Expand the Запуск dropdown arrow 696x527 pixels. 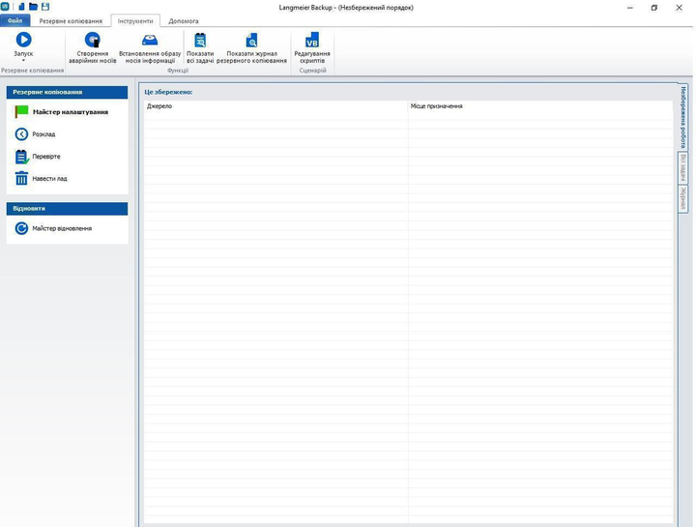[x=23, y=60]
